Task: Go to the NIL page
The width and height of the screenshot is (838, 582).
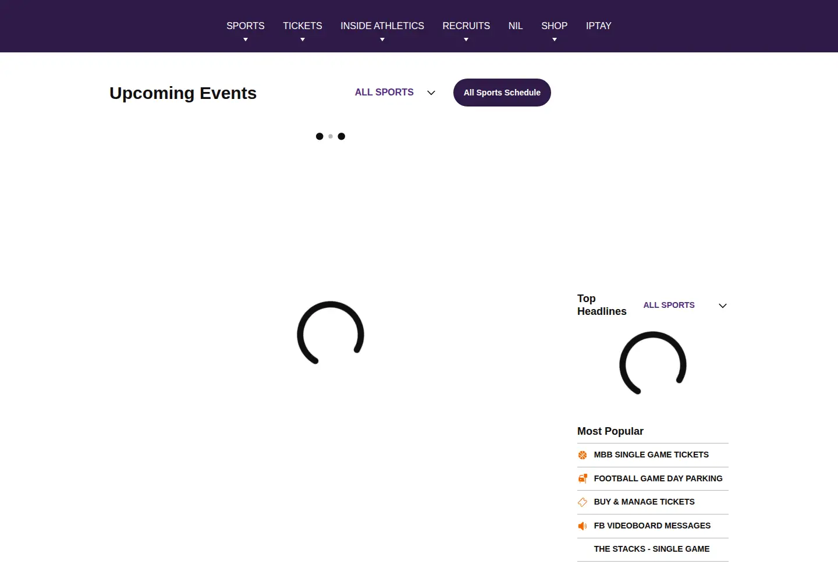Action: [516, 26]
